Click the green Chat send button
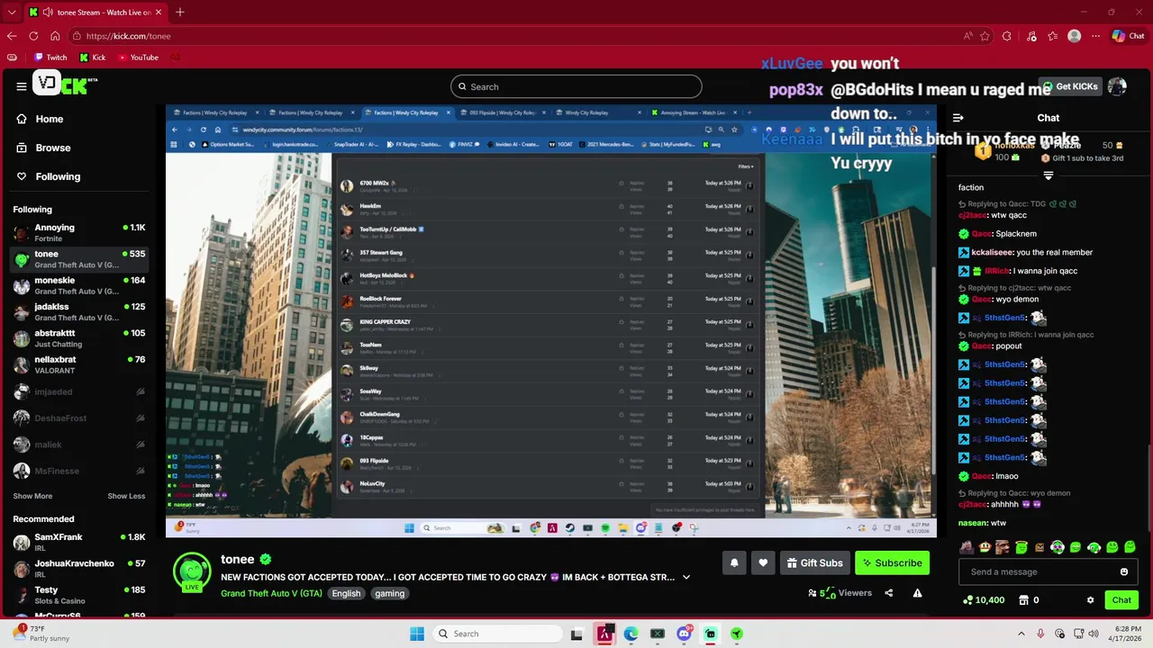Viewport: 1153px width, 648px height. (x=1121, y=599)
